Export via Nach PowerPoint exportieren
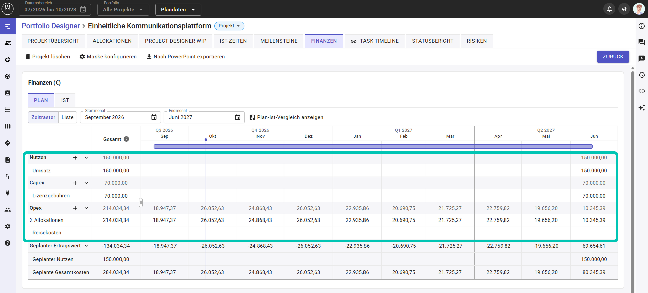648x293 pixels. pos(186,57)
